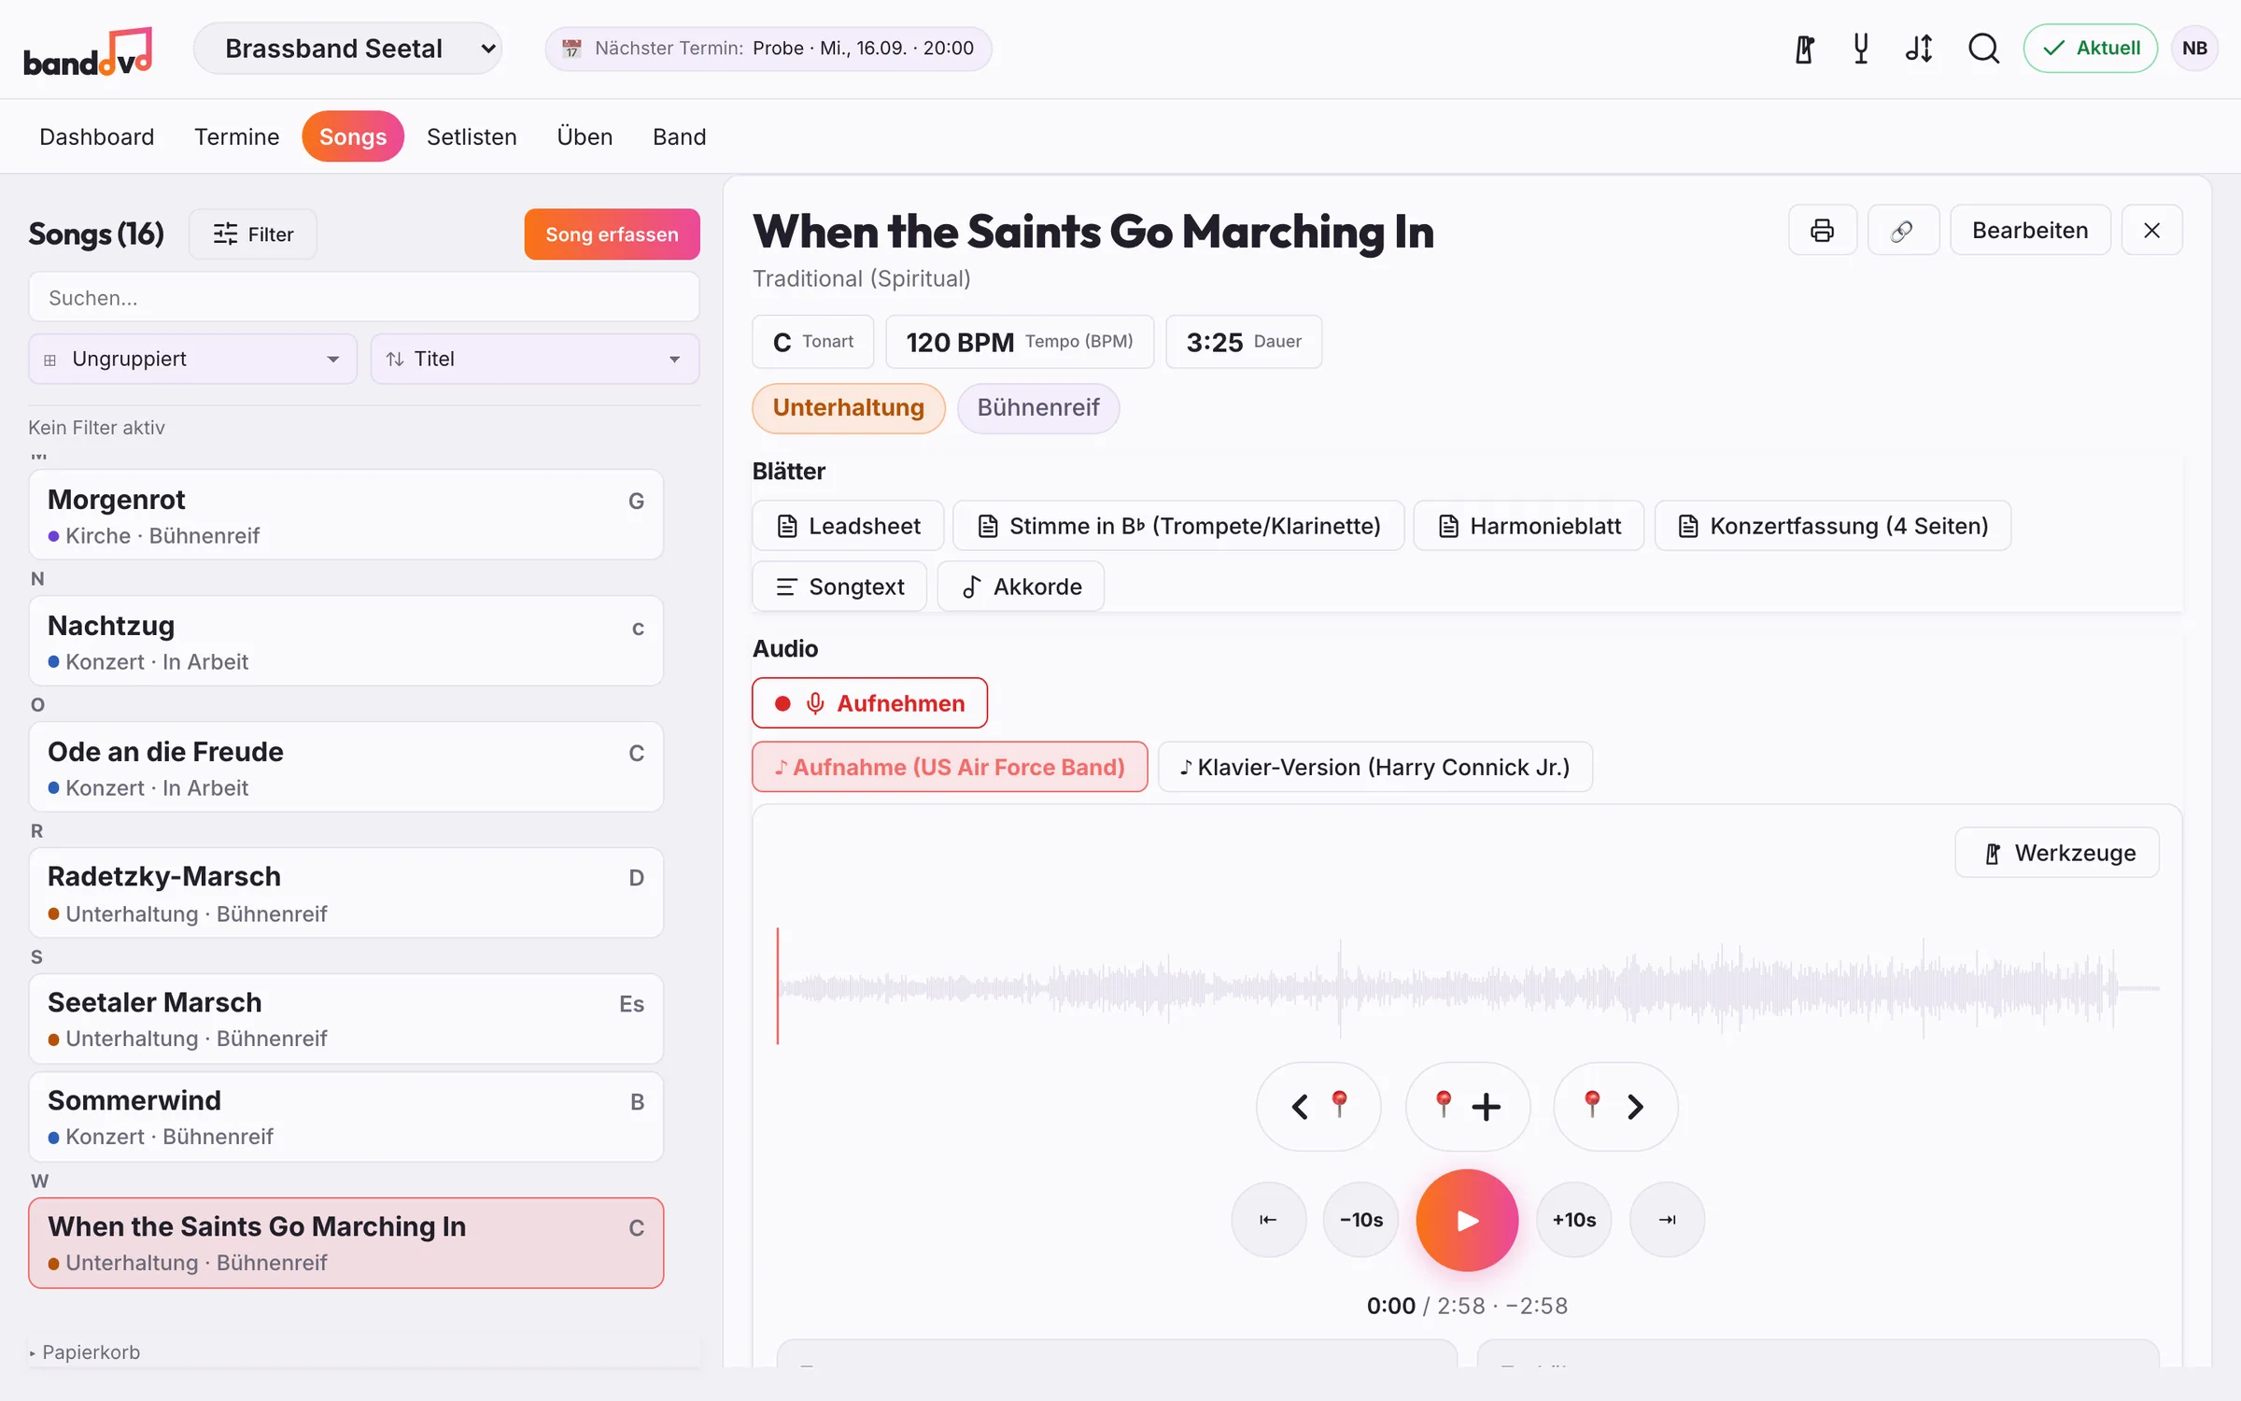Print the song via printer icon
Screen dimensions: 2241x1401
click(x=1822, y=231)
